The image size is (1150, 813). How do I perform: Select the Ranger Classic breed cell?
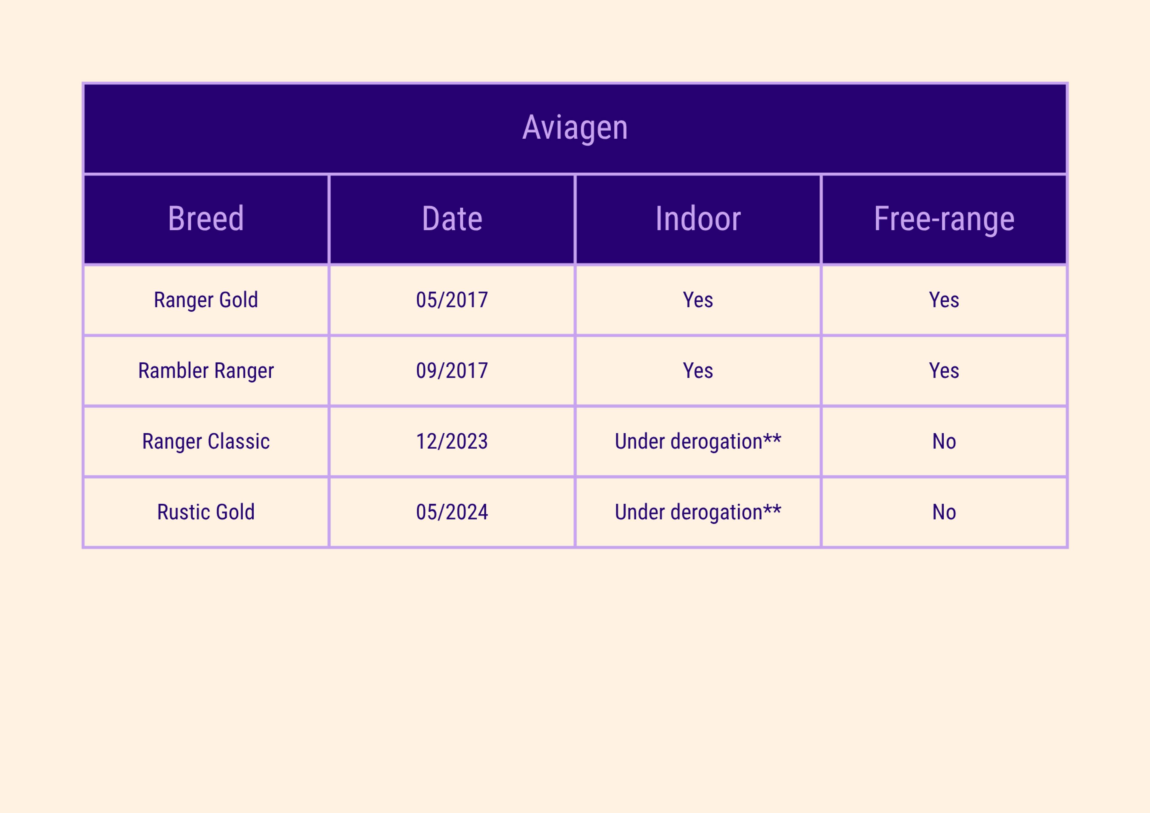(206, 441)
